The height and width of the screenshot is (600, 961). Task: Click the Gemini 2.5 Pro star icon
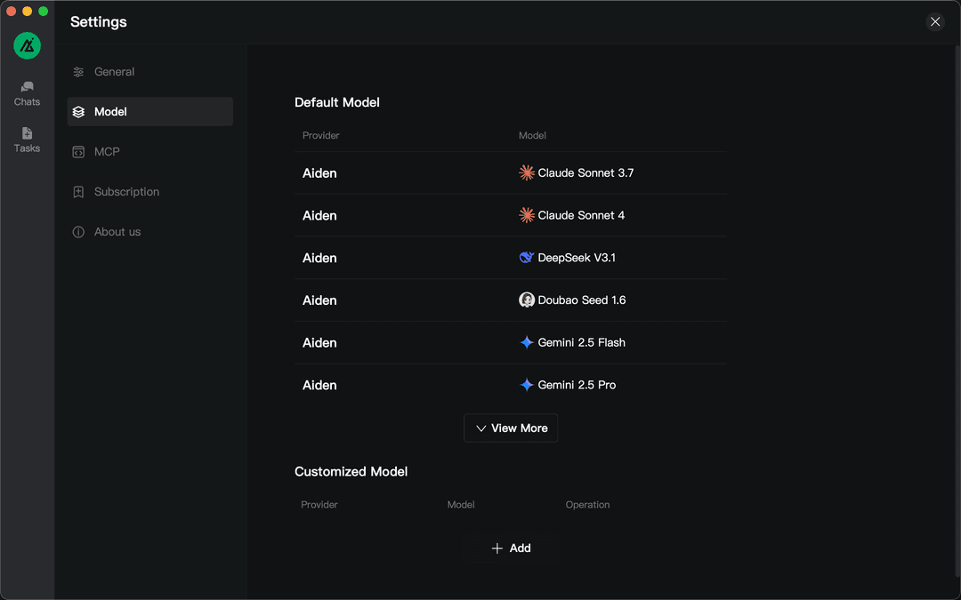click(527, 385)
